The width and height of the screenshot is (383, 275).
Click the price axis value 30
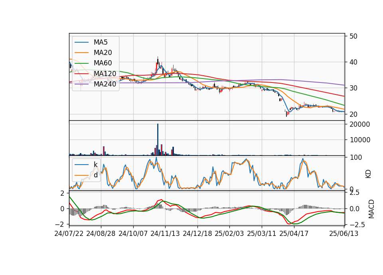click(x=353, y=88)
